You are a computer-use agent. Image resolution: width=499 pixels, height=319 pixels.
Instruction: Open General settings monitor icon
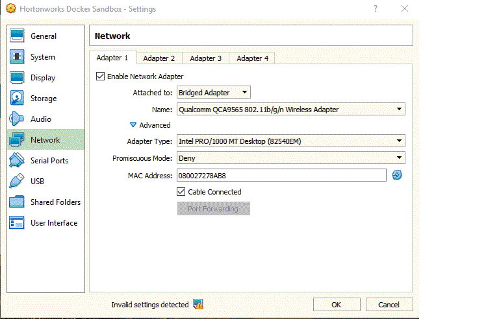click(17, 36)
